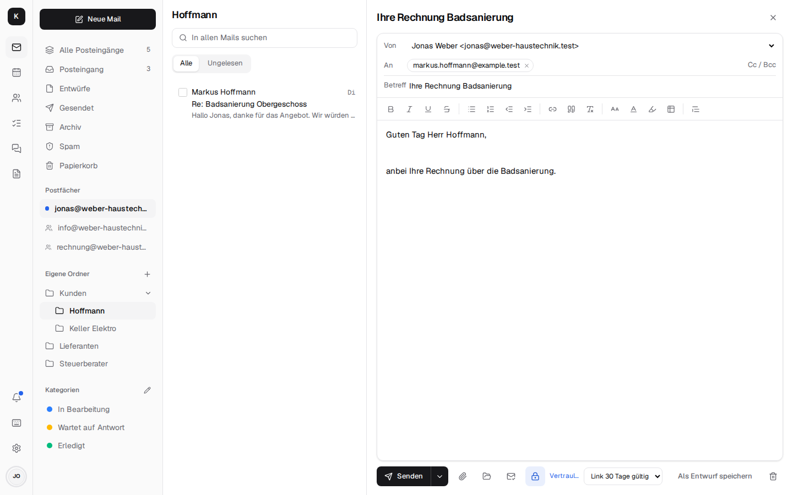Toggle the confidential lock option
This screenshot has width=793, height=495.
tap(535, 476)
